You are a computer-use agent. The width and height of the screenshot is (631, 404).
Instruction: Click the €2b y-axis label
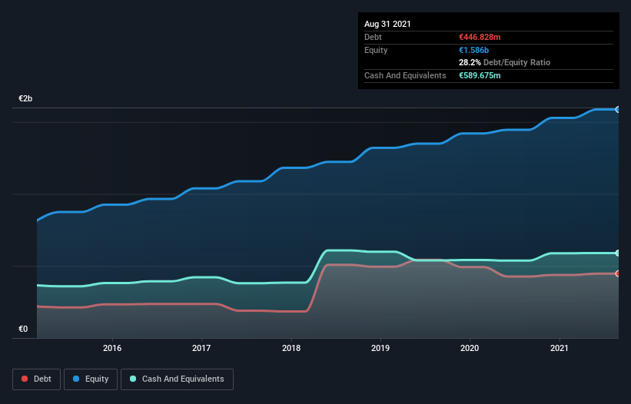(x=25, y=98)
